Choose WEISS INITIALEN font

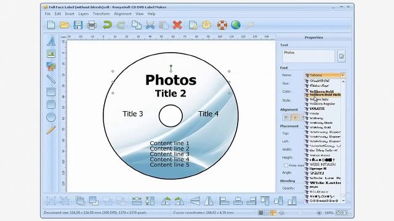pos(323,165)
